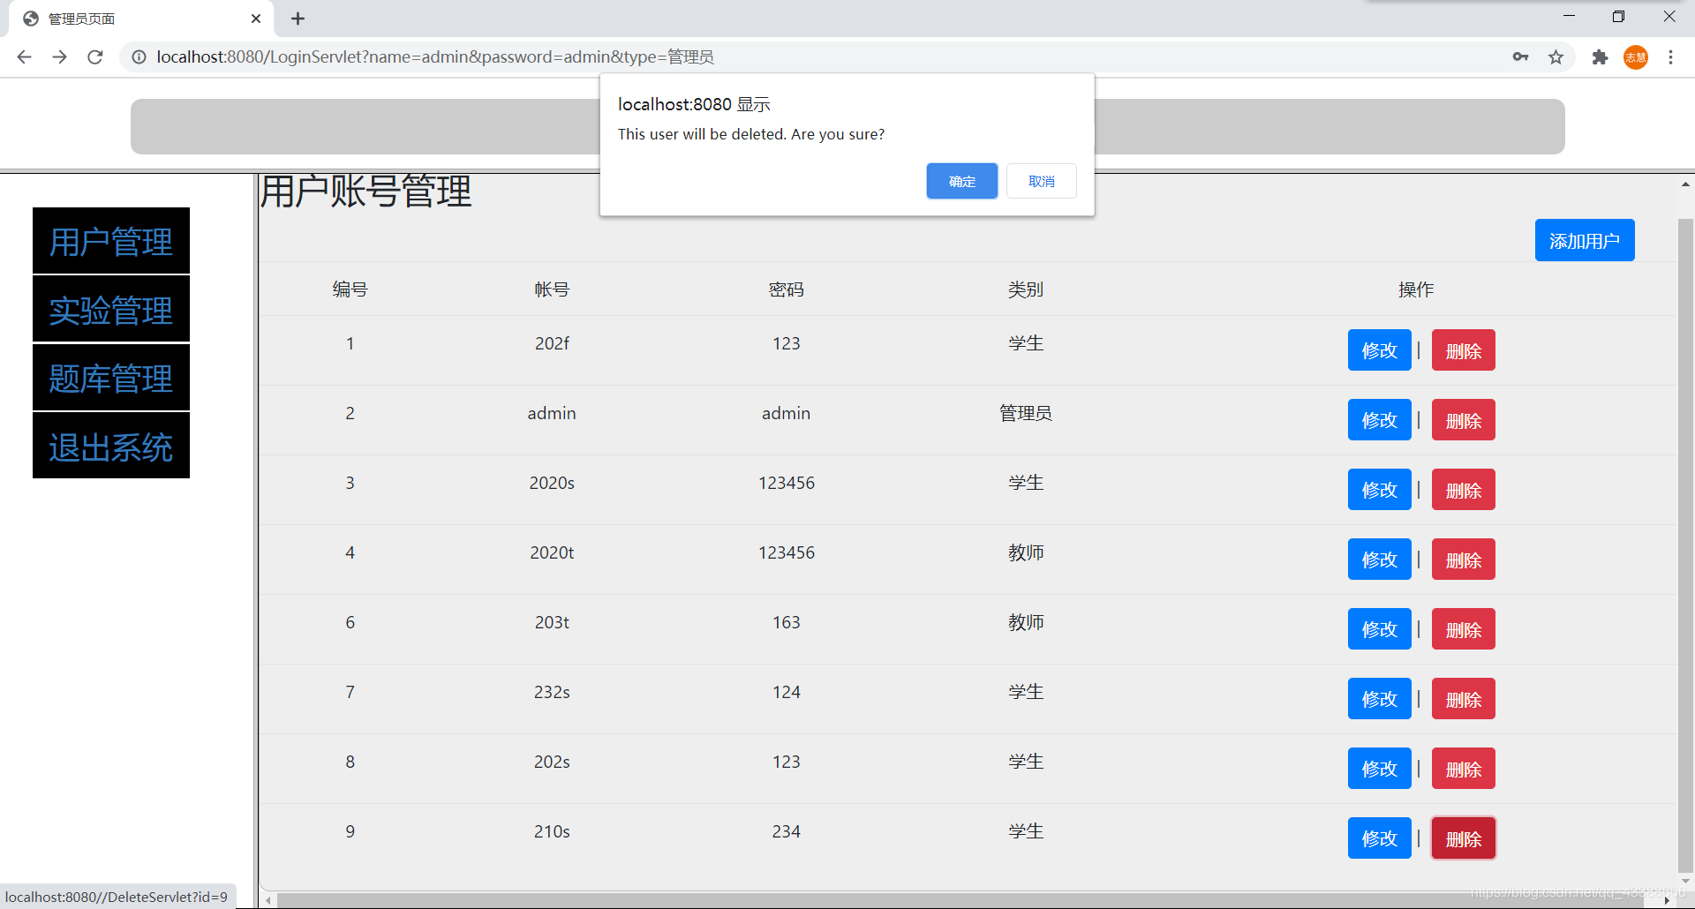1695x909 pixels.
Task: Click 修改 for user 2020s
Action: pyautogui.click(x=1379, y=490)
